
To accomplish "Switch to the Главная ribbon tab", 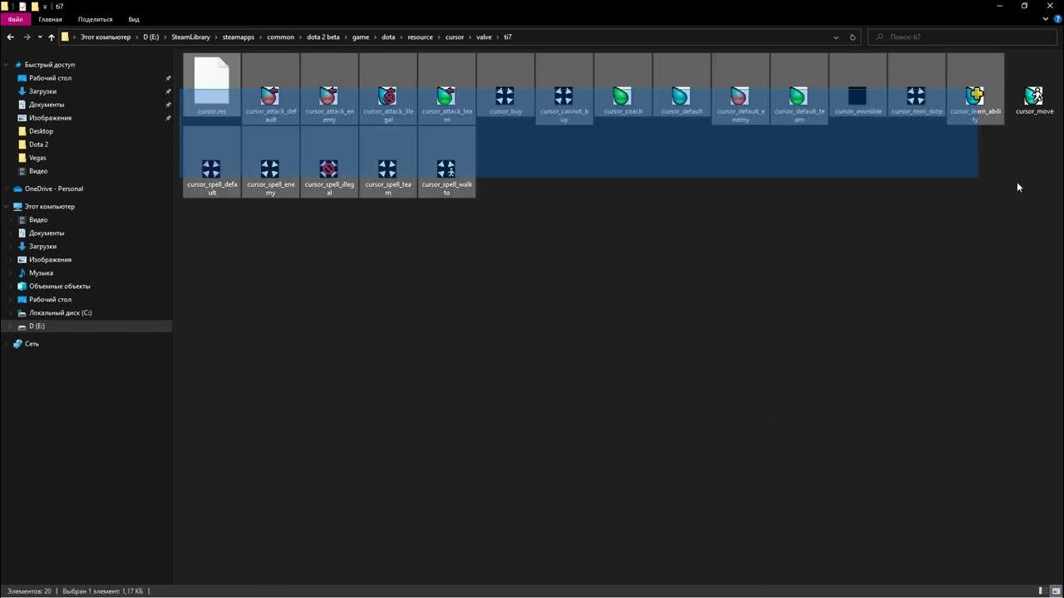I will click(x=50, y=19).
